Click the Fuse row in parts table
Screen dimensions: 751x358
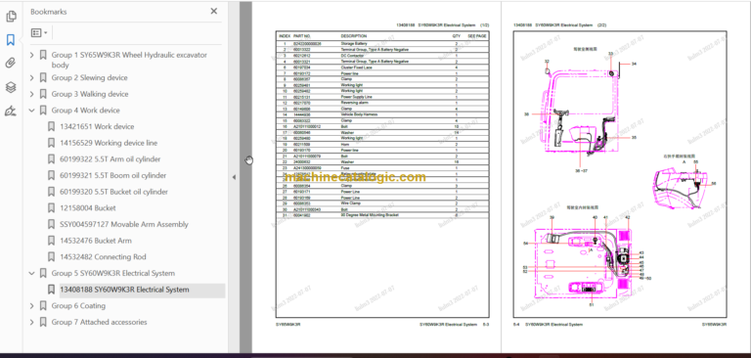click(382, 167)
